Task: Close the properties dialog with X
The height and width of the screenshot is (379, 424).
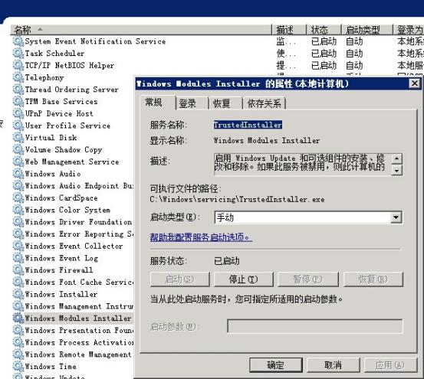Action: tap(415, 83)
